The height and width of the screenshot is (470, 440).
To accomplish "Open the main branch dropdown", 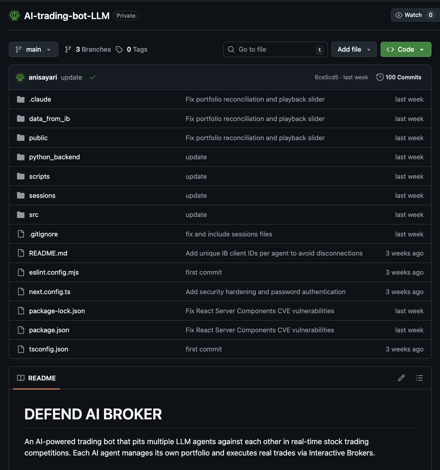I will pyautogui.click(x=34, y=50).
